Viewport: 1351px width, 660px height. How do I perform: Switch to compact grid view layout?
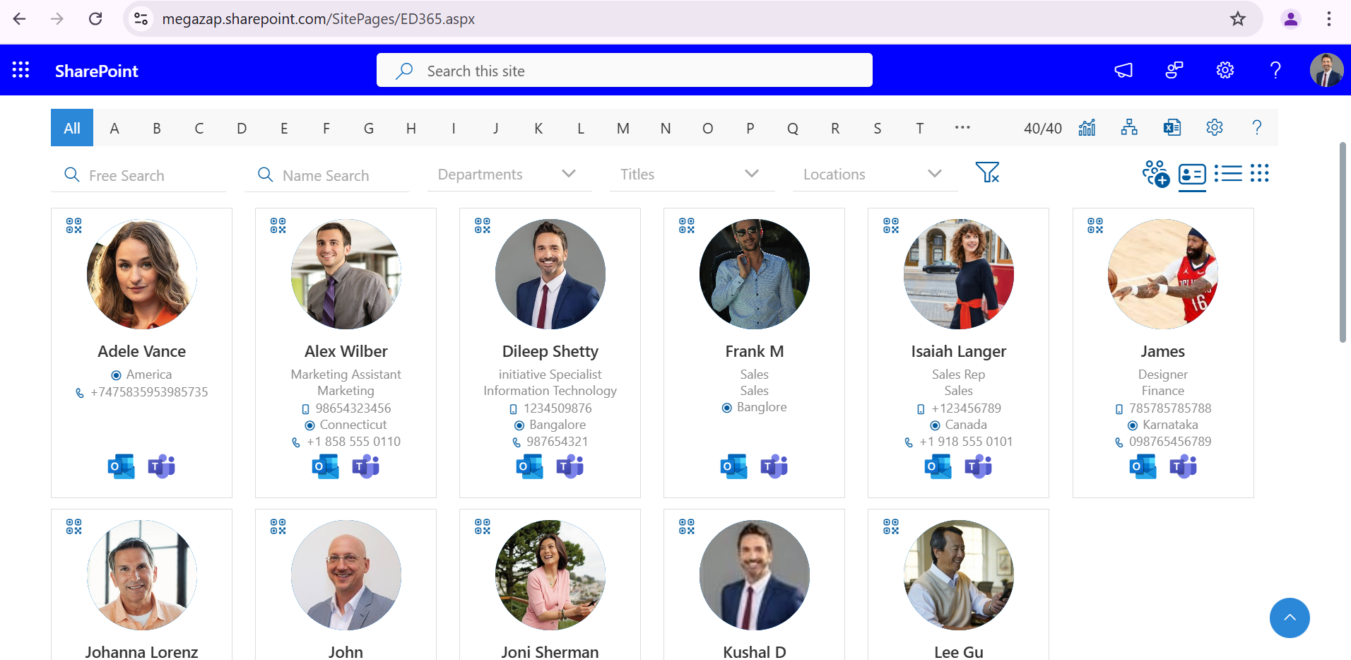(x=1260, y=174)
